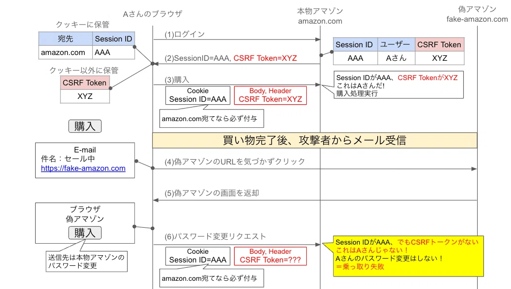Click the 'amazon.com宛てなら必ず付与' note below step (3)
Image resolution: width=511 pixels, height=289 pixels.
pyautogui.click(x=212, y=119)
